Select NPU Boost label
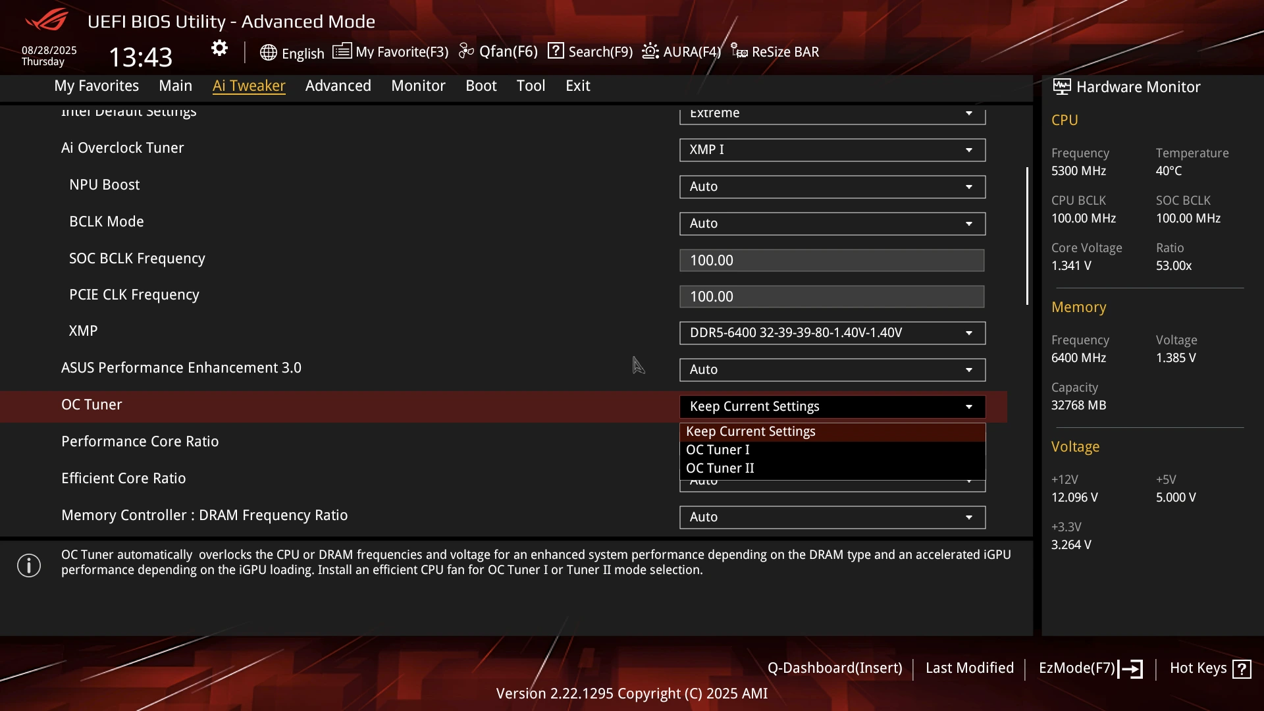This screenshot has width=1264, height=711. [x=105, y=185]
